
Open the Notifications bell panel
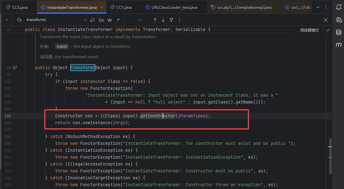click(338, 7)
